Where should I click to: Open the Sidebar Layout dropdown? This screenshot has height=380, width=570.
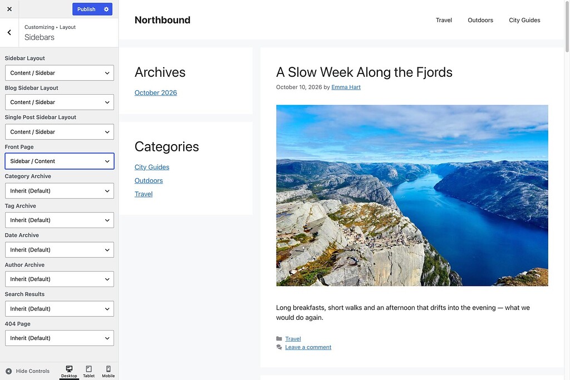pyautogui.click(x=59, y=73)
